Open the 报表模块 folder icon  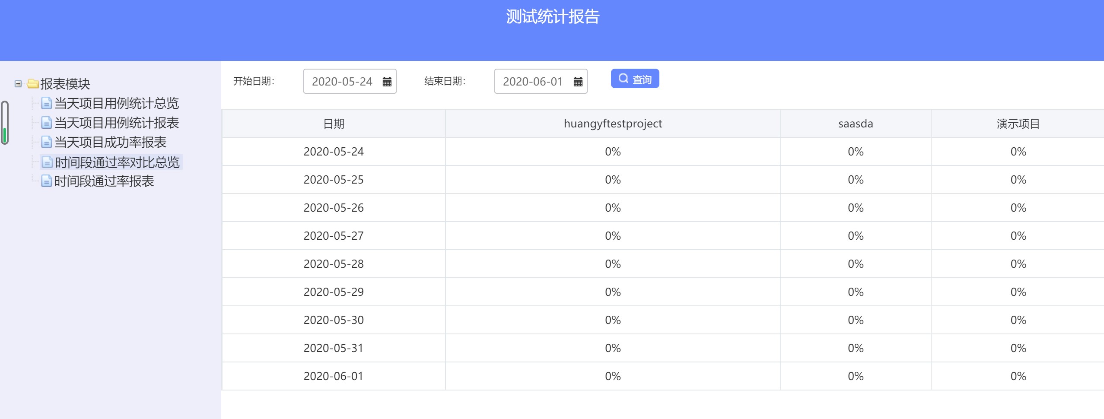pyautogui.click(x=32, y=84)
